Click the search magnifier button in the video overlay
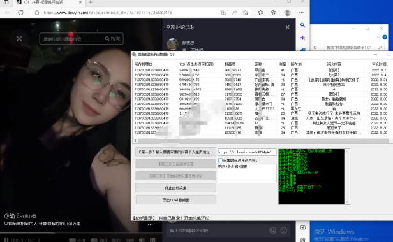Image resolution: width=393 pixels, height=242 pixels. pos(113,39)
